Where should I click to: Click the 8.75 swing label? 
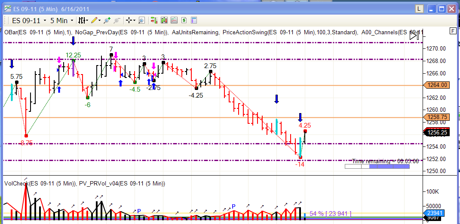point(27,143)
